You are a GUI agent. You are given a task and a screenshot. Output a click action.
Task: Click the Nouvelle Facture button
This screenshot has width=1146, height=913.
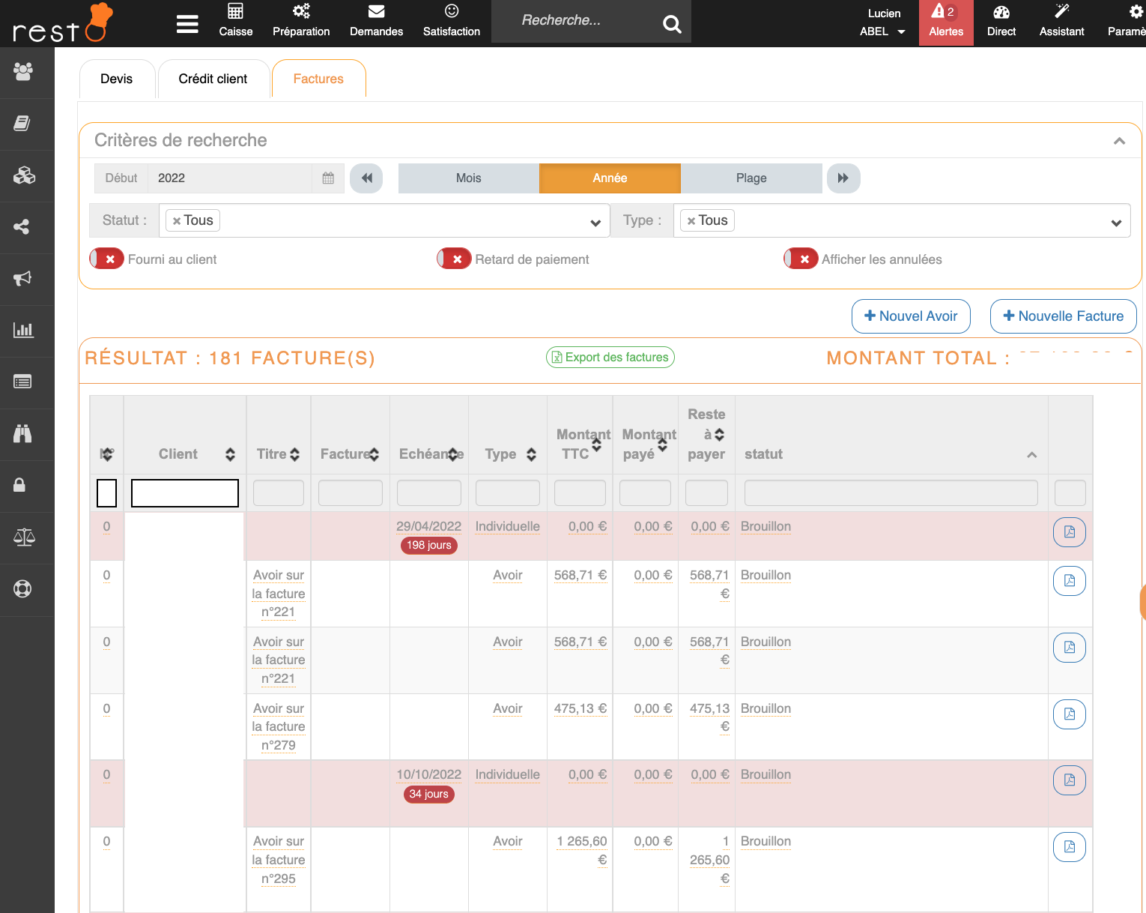pyautogui.click(x=1062, y=316)
